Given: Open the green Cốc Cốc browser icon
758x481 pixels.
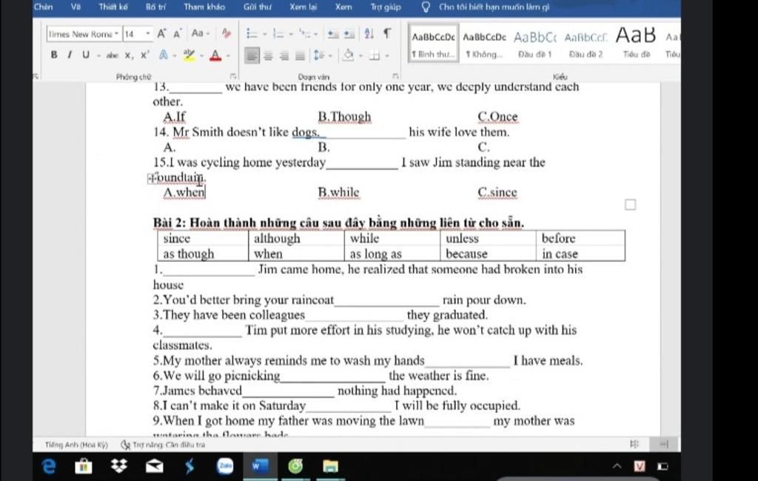Looking at the screenshot, I should pyautogui.click(x=295, y=466).
